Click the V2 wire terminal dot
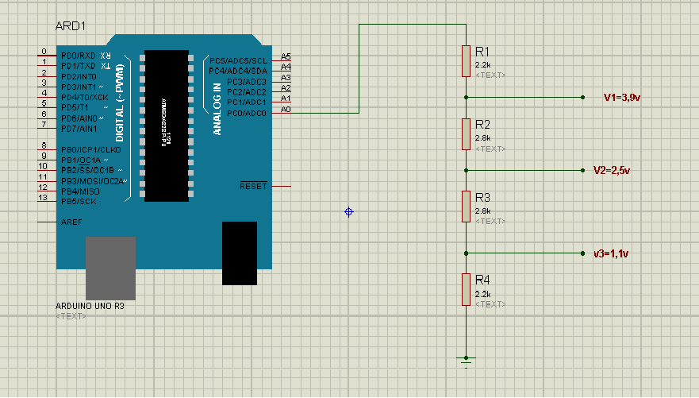The height and width of the screenshot is (398, 699). 582,170
